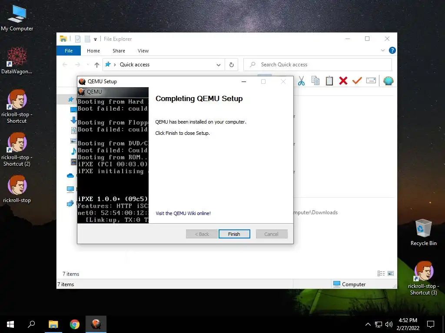Go up one level with the up arrow
This screenshot has width=445, height=333.
[97, 65]
